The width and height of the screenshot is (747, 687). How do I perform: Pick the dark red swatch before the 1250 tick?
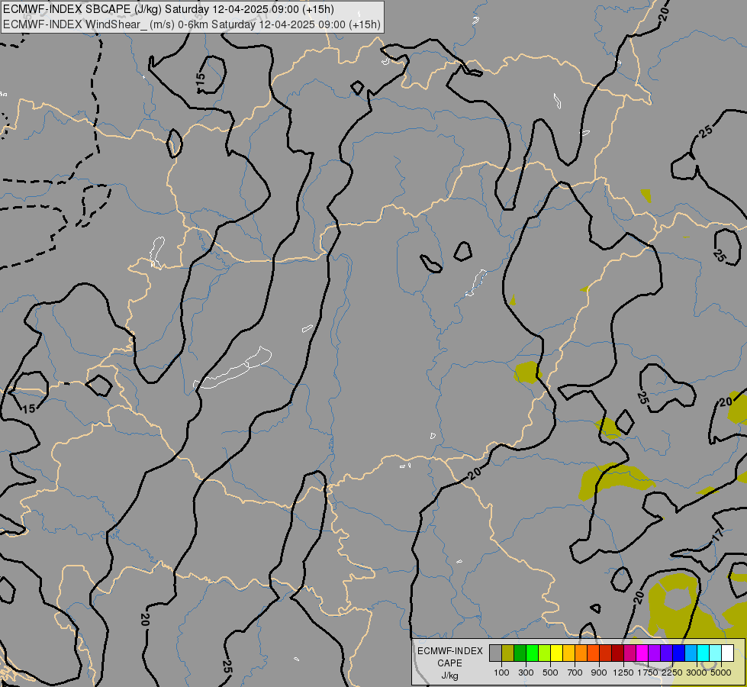[x=617, y=653]
